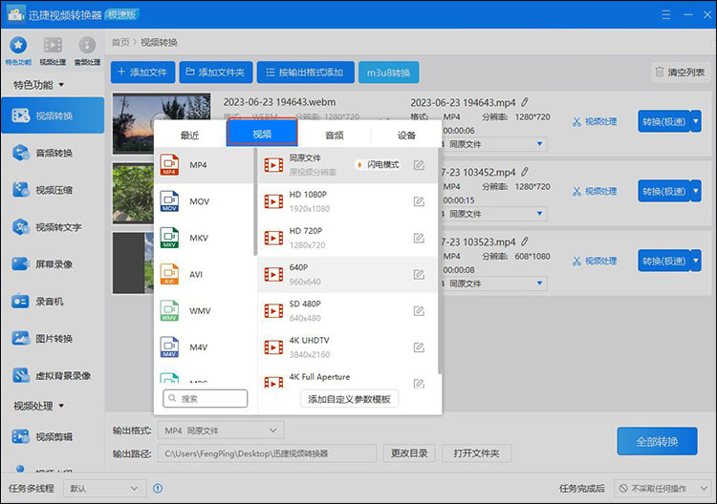Rename output file 7-23 103452.mp4
The width and height of the screenshot is (717, 504).
[x=525, y=172]
